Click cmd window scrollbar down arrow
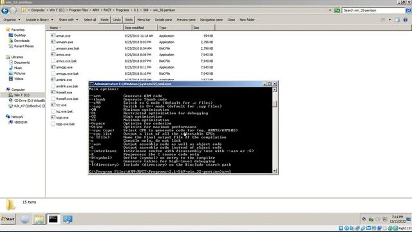Image resolution: width=412 pixels, height=232 pixels. 275,171
